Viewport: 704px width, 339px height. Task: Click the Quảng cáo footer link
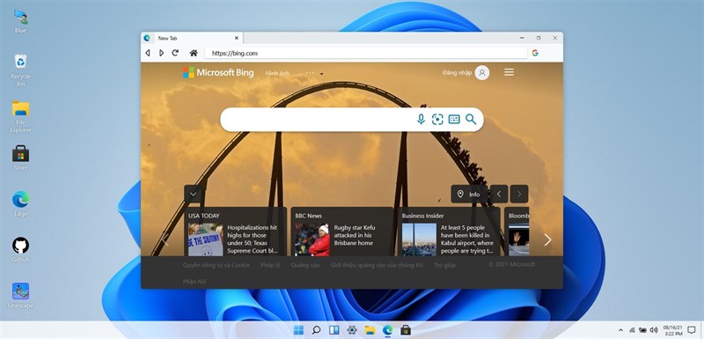click(x=305, y=265)
